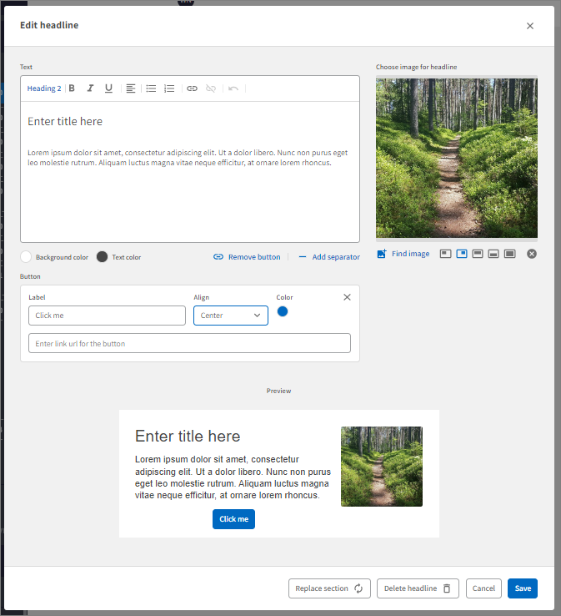
Task: Expand the Align dropdown set to Center
Action: [x=231, y=316]
